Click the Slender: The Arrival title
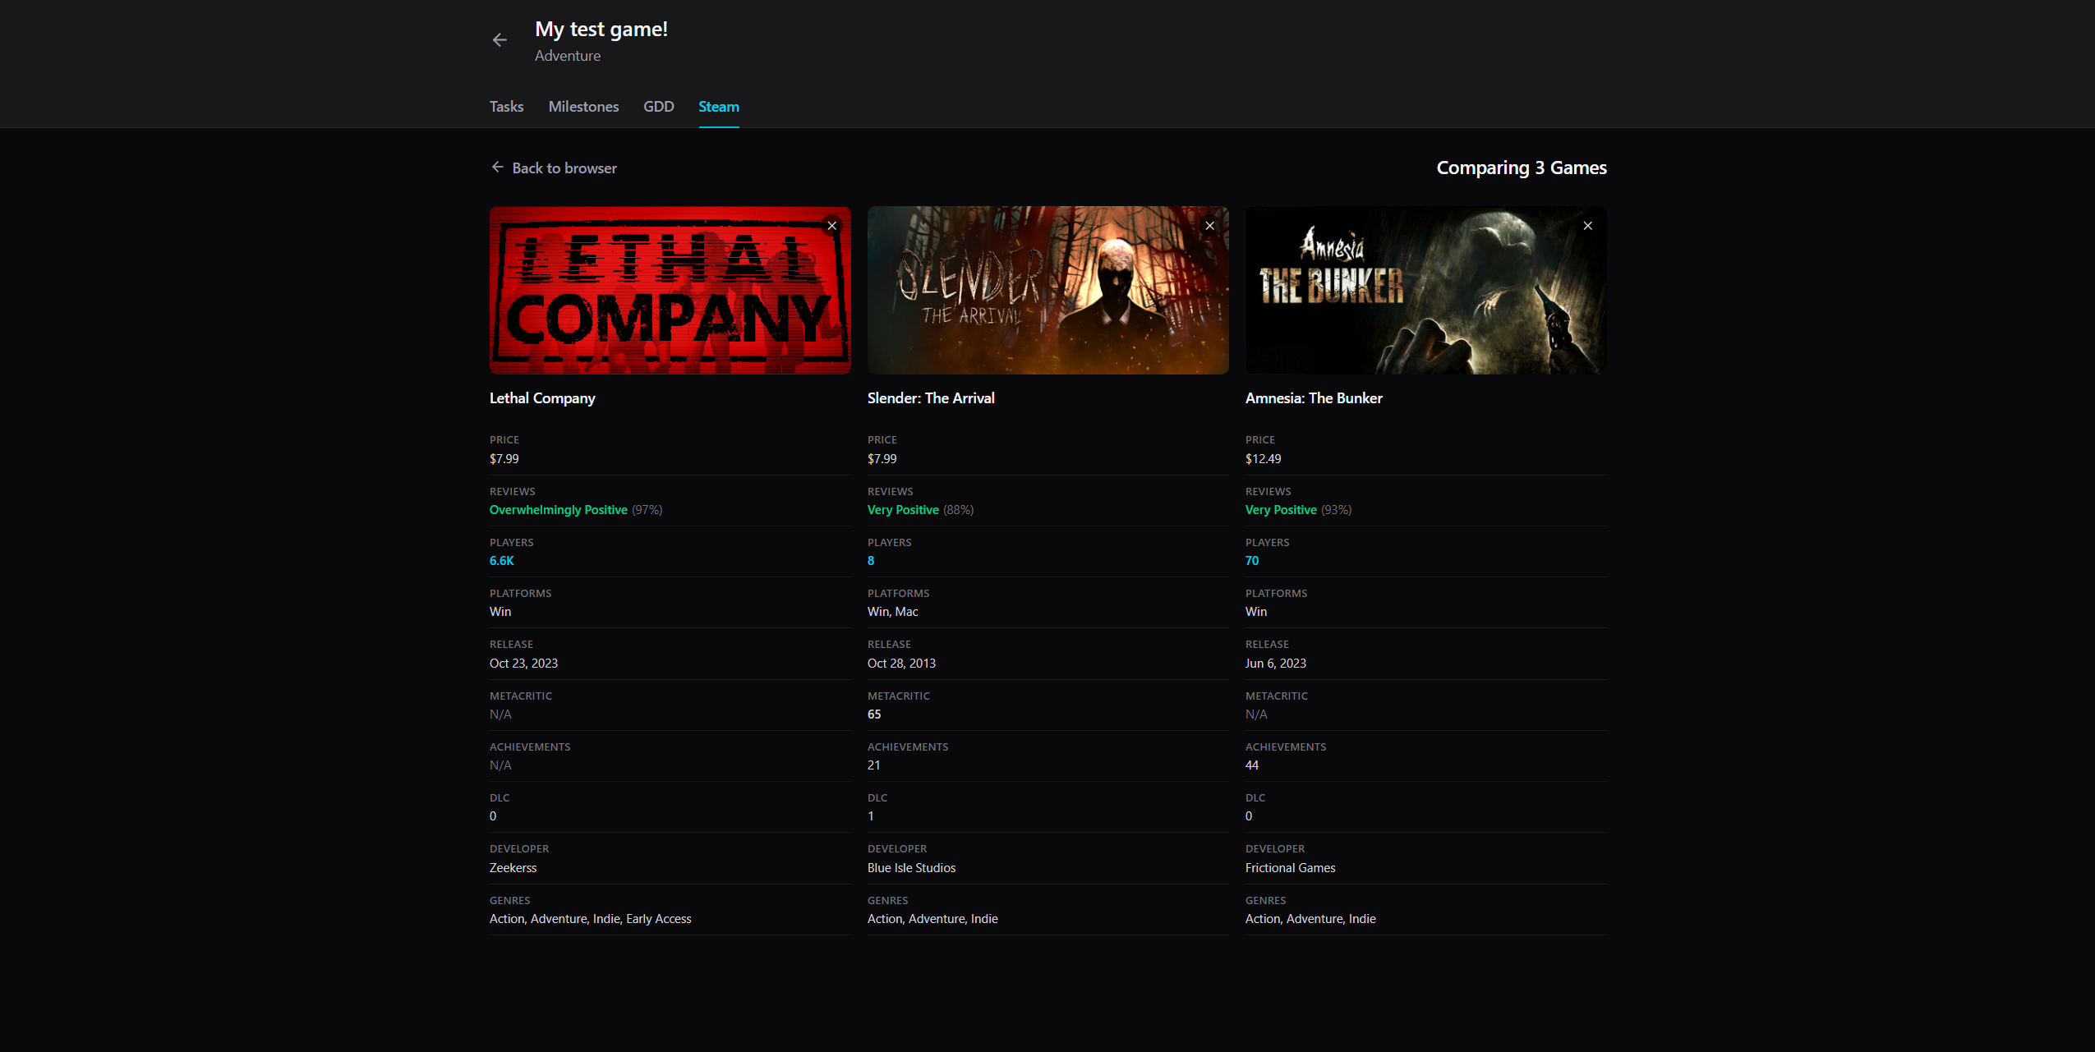Image resolution: width=2095 pixels, height=1052 pixels. [931, 398]
